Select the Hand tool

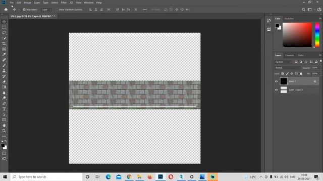[x=4, y=125]
